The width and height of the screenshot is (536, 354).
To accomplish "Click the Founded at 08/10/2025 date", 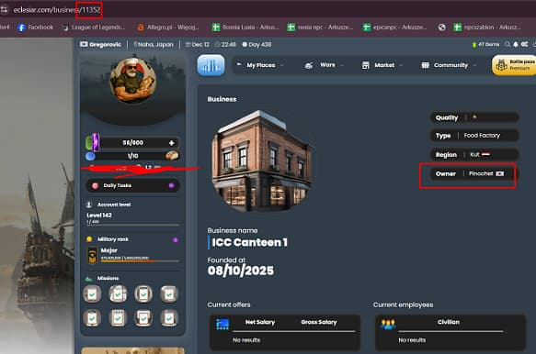I will coord(241,271).
